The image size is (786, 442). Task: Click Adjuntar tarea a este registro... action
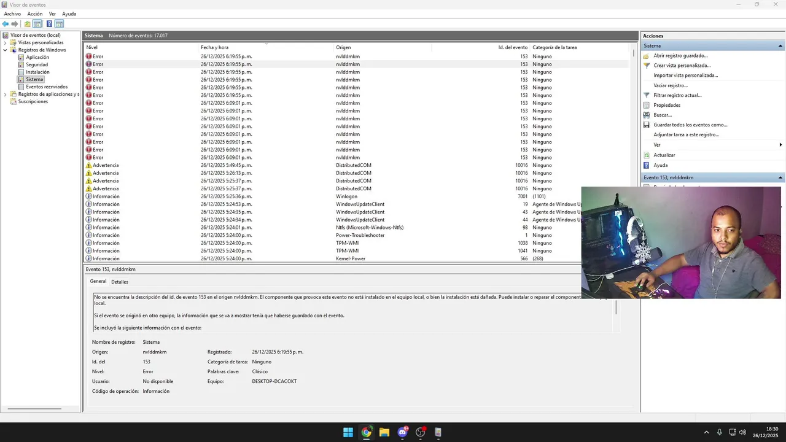(x=686, y=134)
